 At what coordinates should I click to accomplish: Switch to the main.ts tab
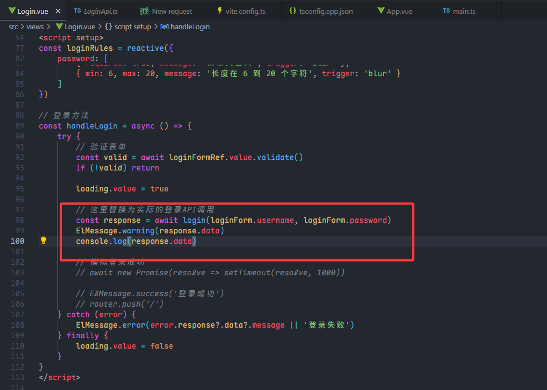coord(464,11)
